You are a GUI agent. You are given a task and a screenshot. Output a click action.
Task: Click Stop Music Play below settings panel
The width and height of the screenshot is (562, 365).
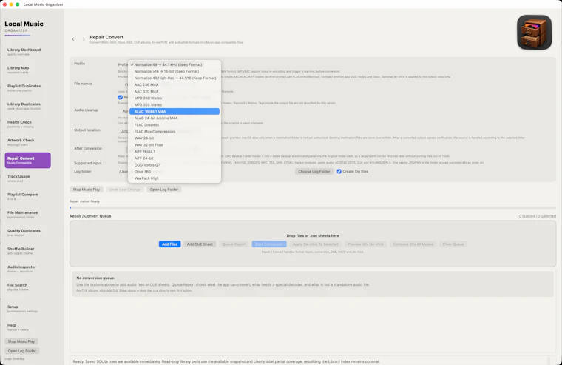click(x=87, y=190)
